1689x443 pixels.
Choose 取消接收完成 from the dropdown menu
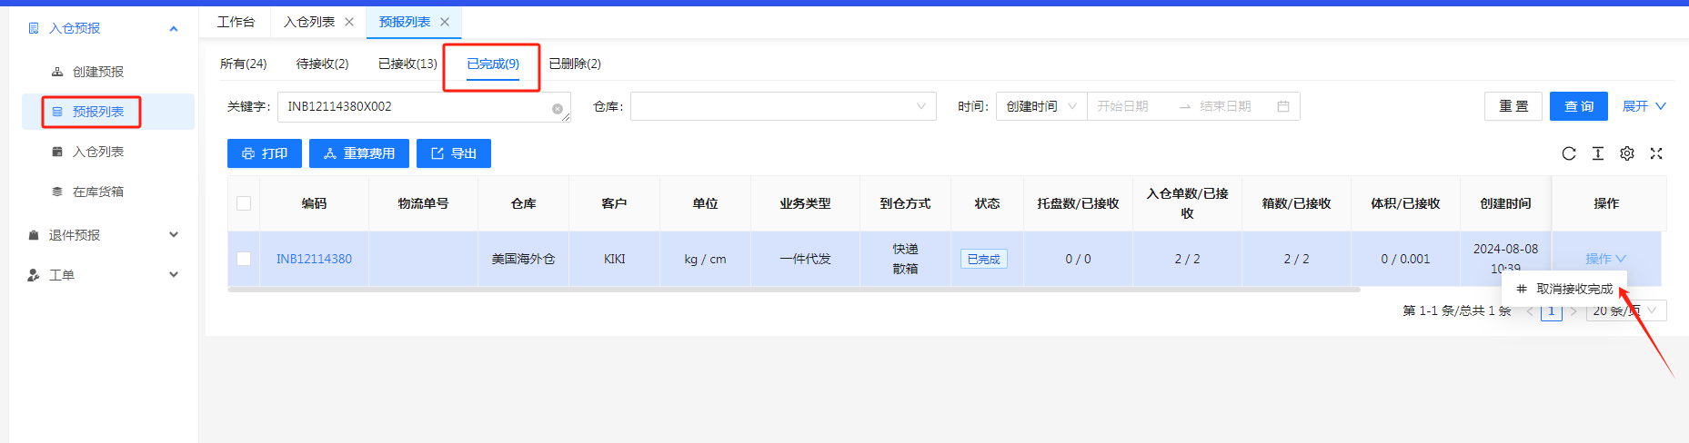[x=1573, y=289]
